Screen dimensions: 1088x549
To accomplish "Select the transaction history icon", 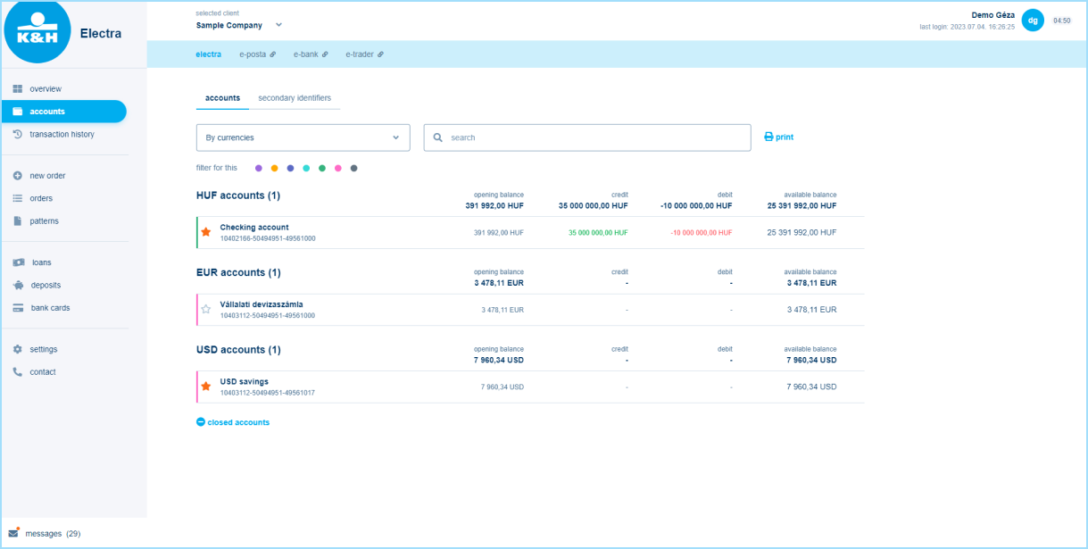I will [x=16, y=134].
